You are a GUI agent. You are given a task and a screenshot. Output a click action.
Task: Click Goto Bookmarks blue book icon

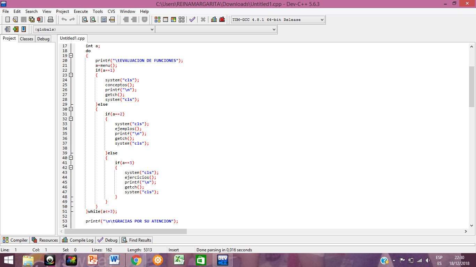tap(24, 29)
